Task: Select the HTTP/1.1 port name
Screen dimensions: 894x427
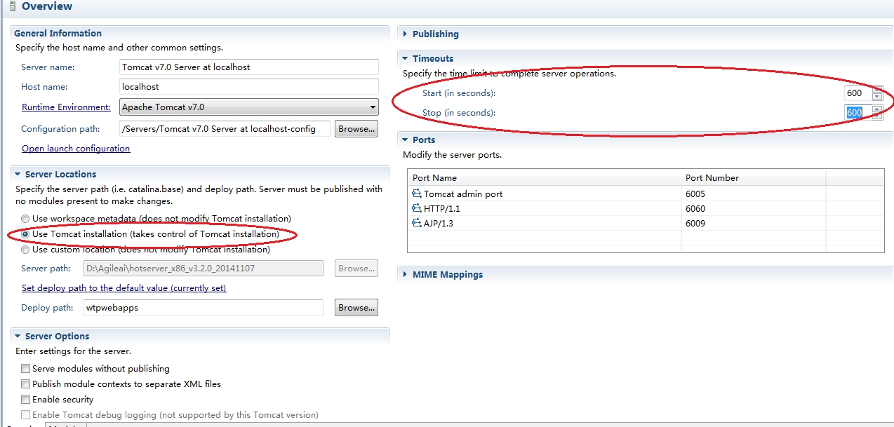Action: coord(442,209)
